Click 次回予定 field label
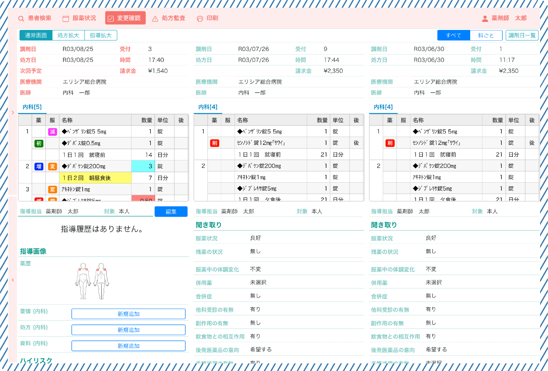Viewport: 548px width, 371px height. point(31,71)
